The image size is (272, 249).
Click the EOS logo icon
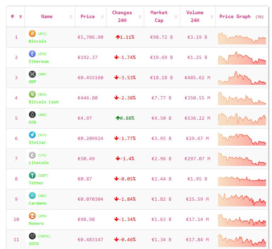(32, 115)
